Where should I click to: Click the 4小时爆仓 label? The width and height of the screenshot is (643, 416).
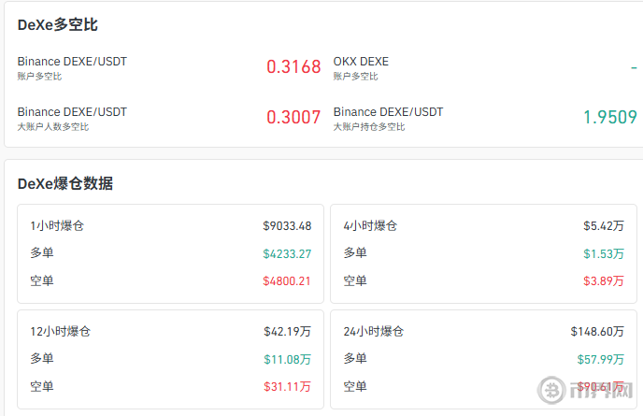coord(370,225)
